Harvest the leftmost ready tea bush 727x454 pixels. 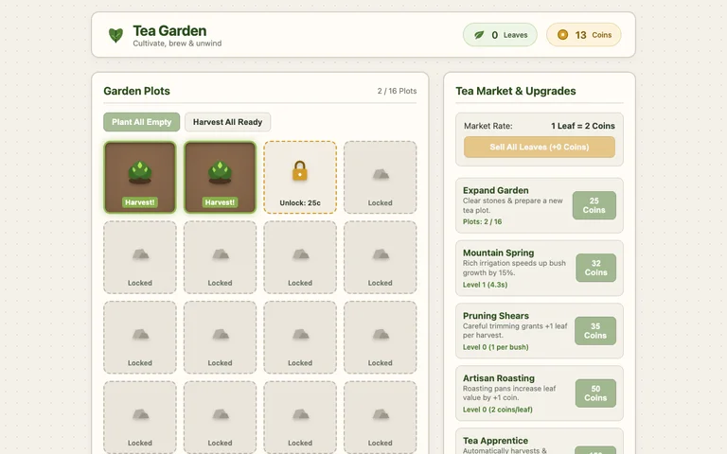point(139,177)
